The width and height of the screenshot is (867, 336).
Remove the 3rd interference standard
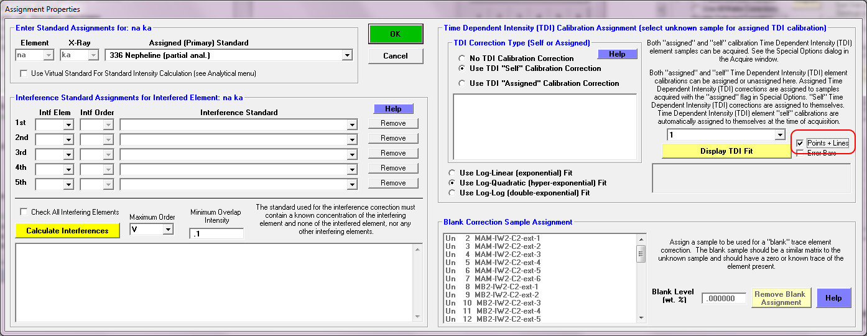(393, 153)
